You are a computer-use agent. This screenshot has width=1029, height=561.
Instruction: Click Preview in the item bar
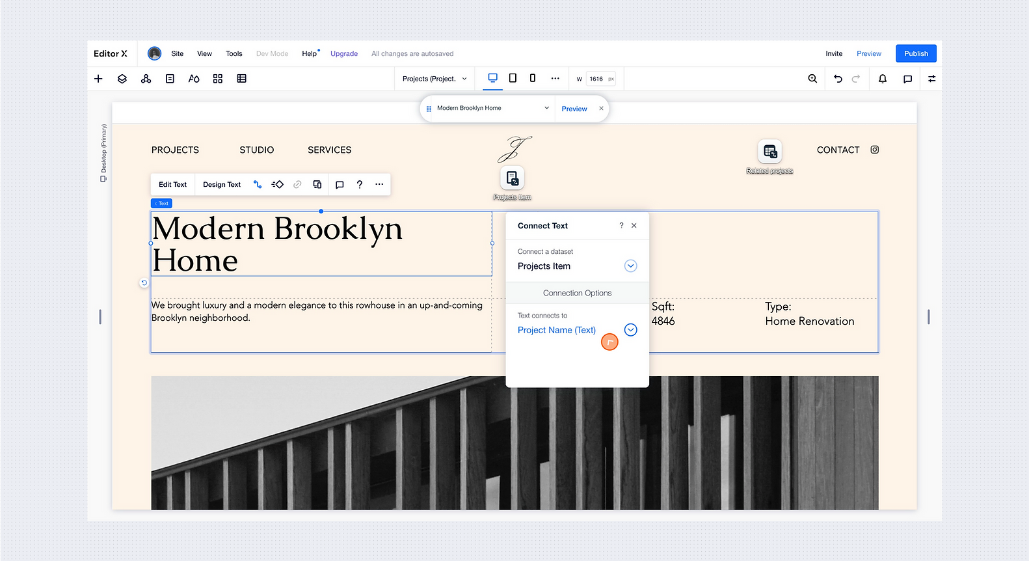coord(574,109)
